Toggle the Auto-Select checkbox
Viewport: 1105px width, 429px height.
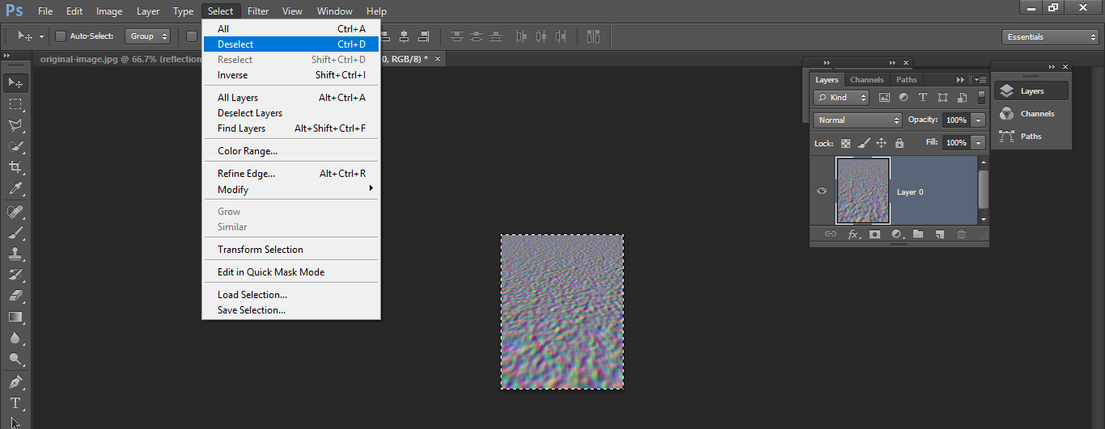point(61,36)
